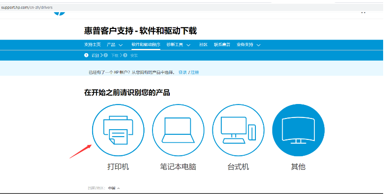Image resolution: width=385 pixels, height=194 pixels.
Task: Click step 3 安装 progress indicator
Action: (125, 55)
